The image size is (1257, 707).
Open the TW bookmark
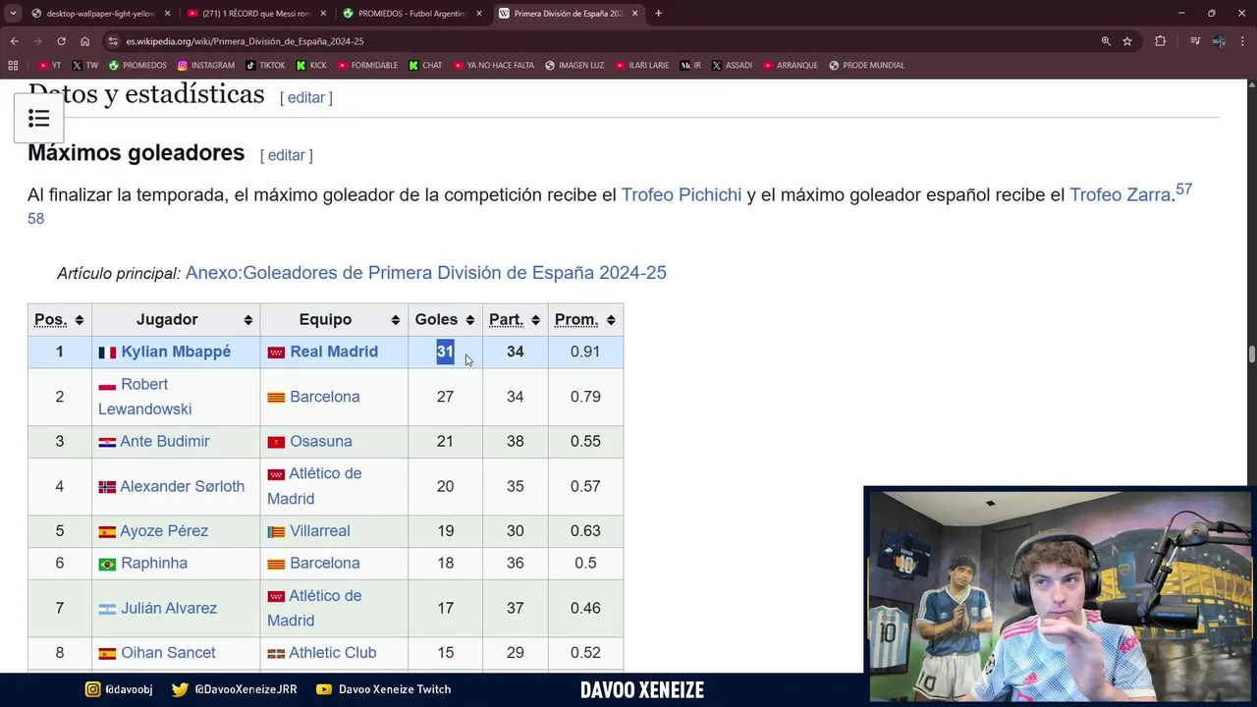tap(85, 65)
